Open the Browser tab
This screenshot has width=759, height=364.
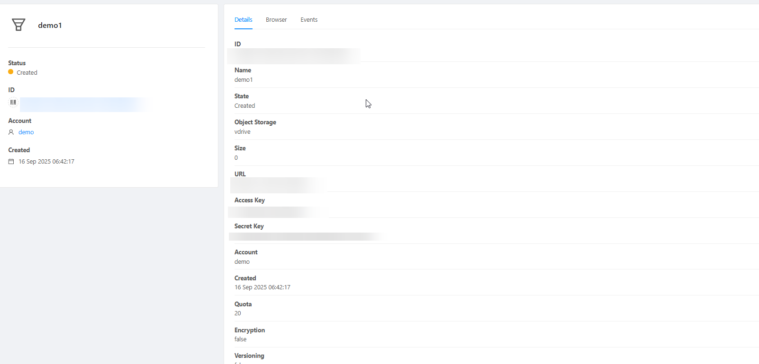(276, 20)
